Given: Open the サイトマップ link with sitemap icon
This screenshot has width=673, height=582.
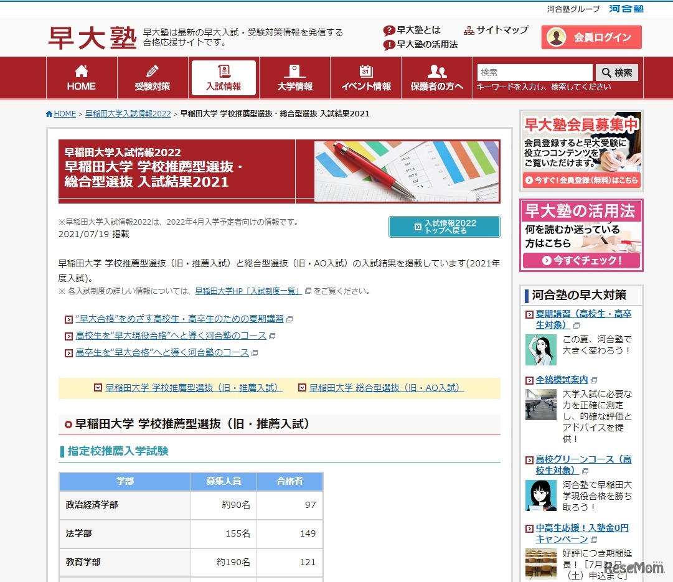Looking at the screenshot, I should [496, 30].
